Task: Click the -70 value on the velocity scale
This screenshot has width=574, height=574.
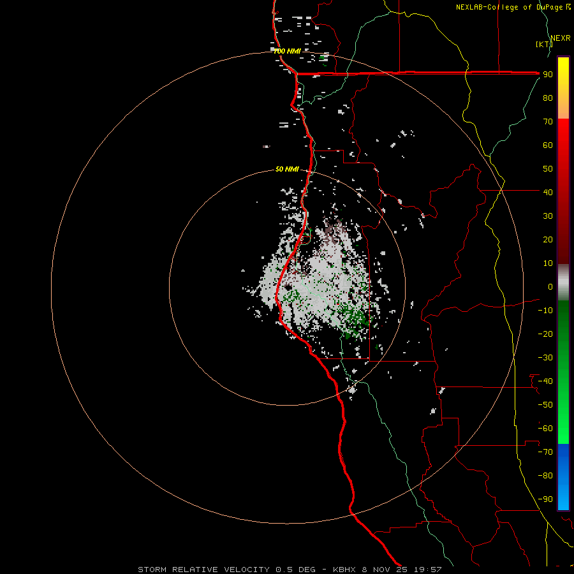Action: pyautogui.click(x=545, y=452)
